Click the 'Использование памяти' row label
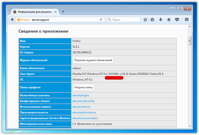The height and width of the screenshot is (135, 199). coord(35,107)
